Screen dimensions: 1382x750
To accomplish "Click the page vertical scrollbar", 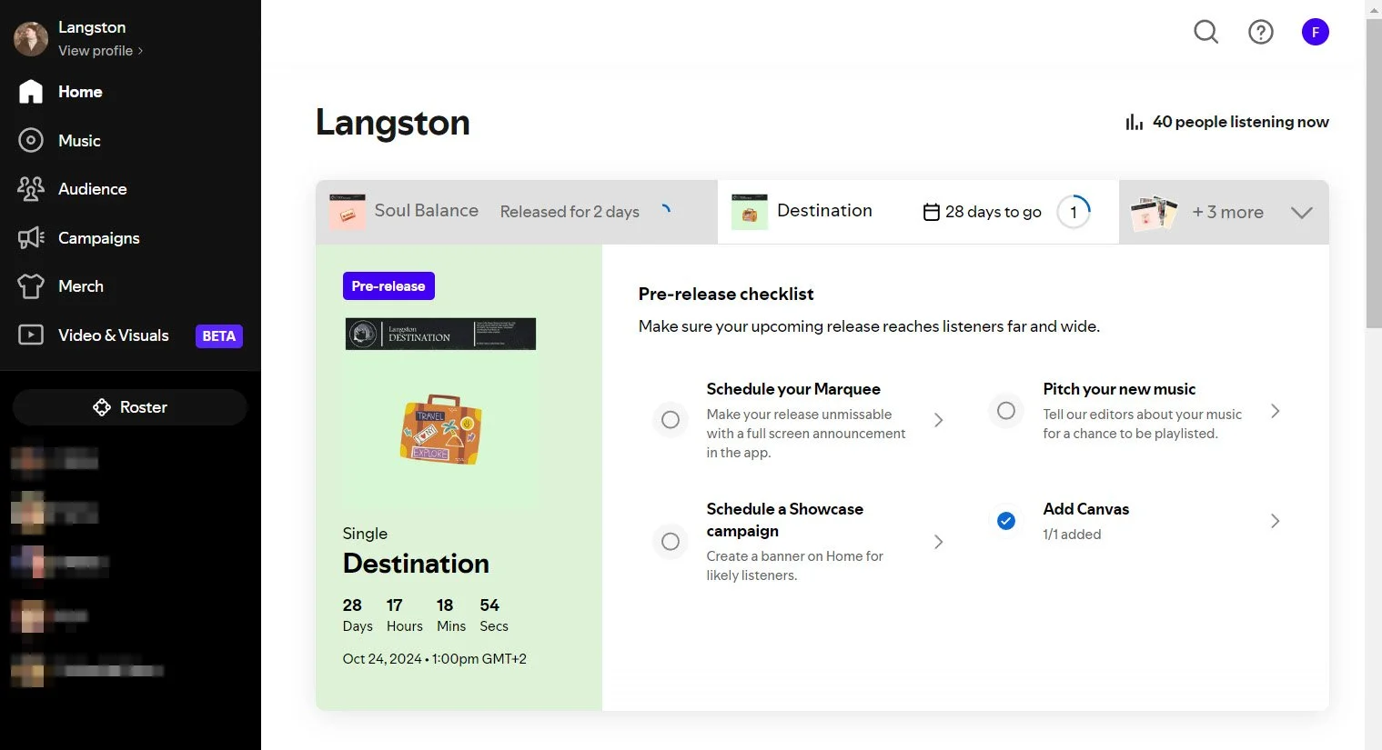I will pyautogui.click(x=1374, y=173).
